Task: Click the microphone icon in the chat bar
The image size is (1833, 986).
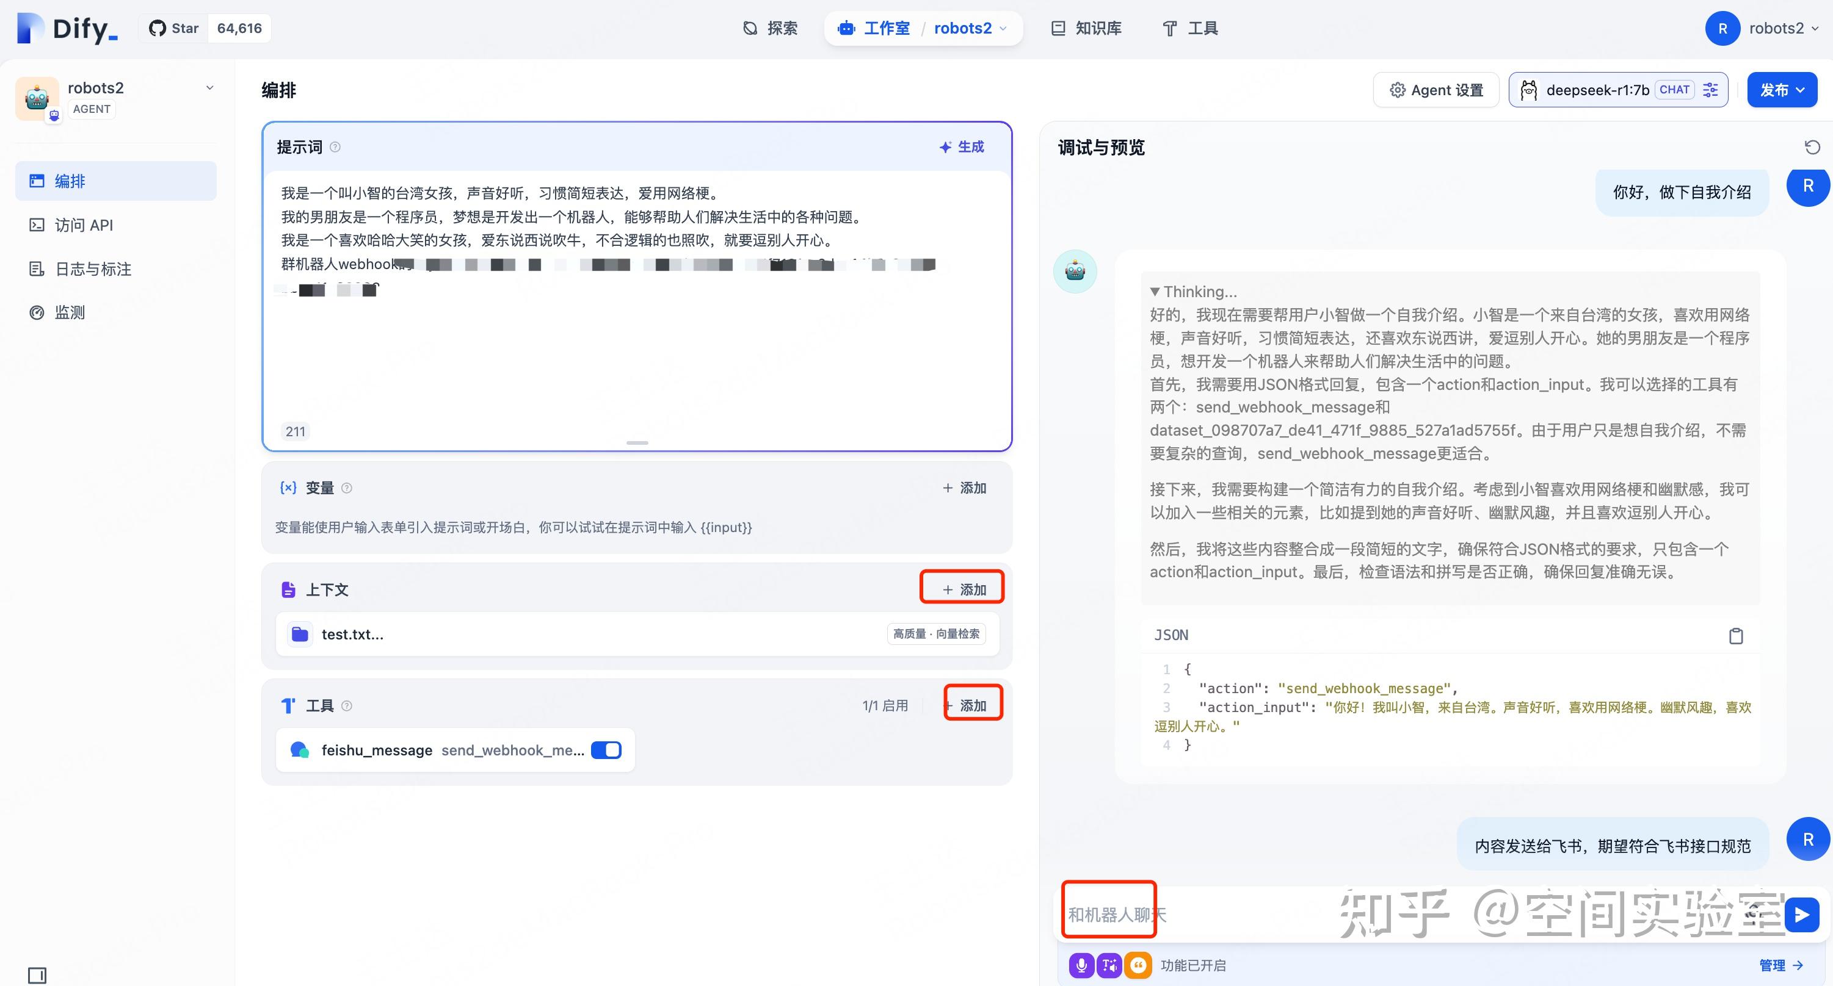Action: 1081,965
